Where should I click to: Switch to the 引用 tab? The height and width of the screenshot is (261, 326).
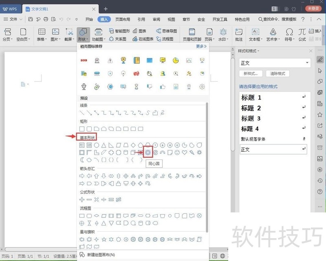point(141,19)
